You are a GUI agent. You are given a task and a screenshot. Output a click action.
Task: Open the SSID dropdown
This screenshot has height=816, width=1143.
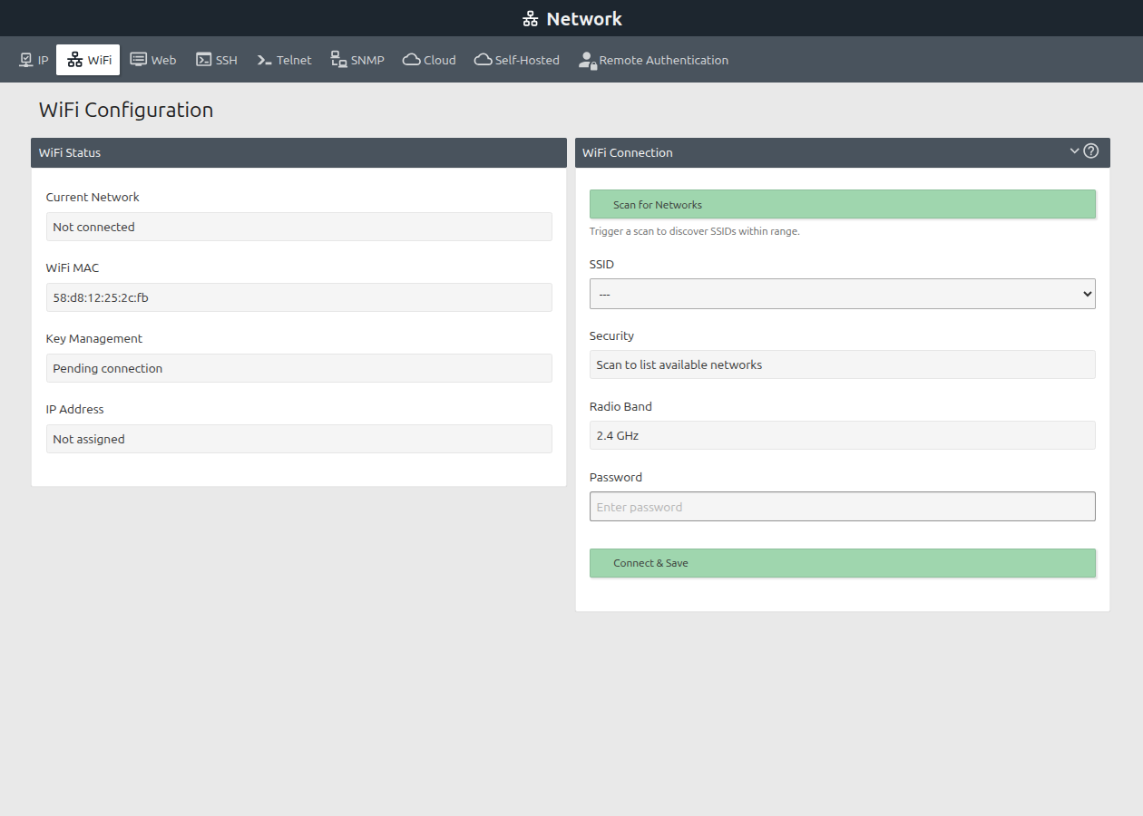coord(843,294)
